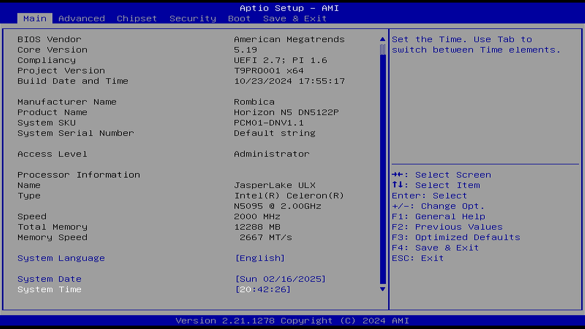Viewport: 585px width, 329px height.
Task: Select the System Date setting
Action: 49,279
